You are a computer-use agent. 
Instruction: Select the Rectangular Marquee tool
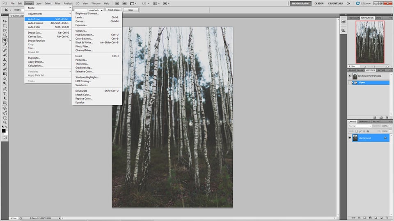point(5,26)
